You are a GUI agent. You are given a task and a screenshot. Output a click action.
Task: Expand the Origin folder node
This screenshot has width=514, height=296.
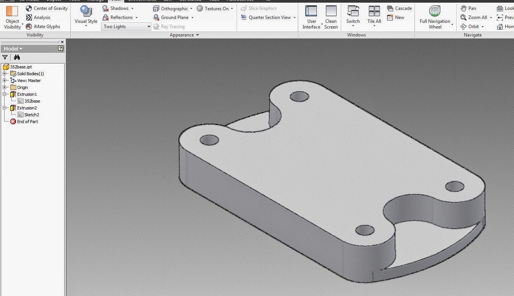tap(5, 87)
